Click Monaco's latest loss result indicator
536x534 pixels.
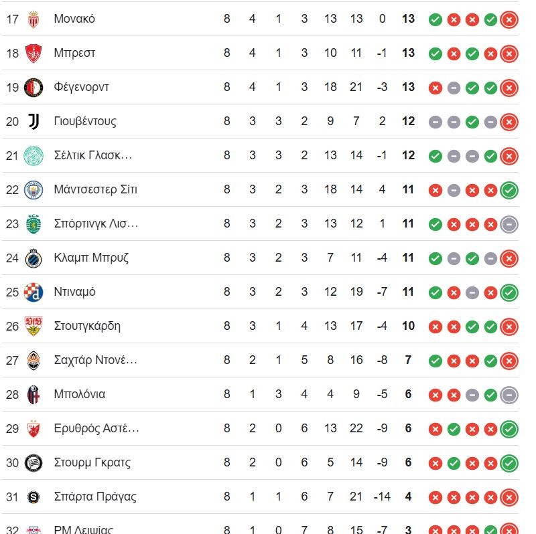pyautogui.click(x=509, y=20)
